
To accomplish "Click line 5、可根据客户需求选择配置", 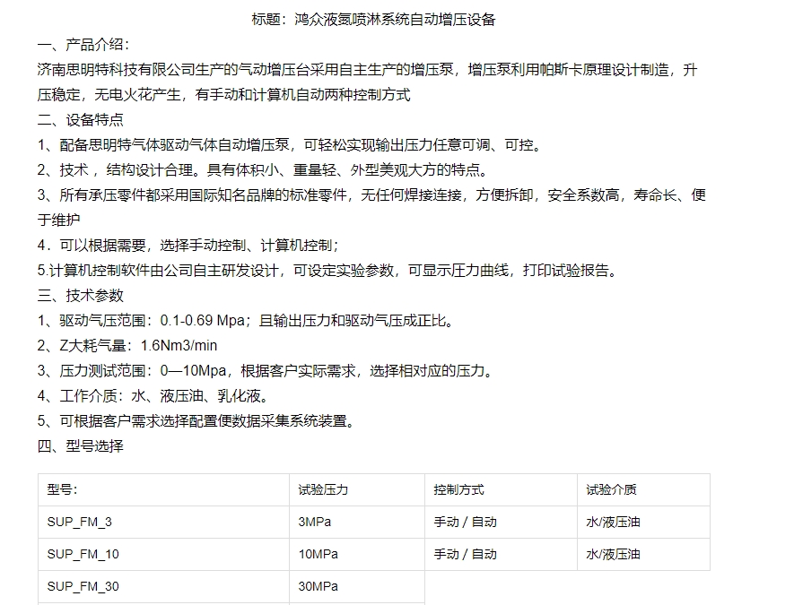I will [x=196, y=421].
